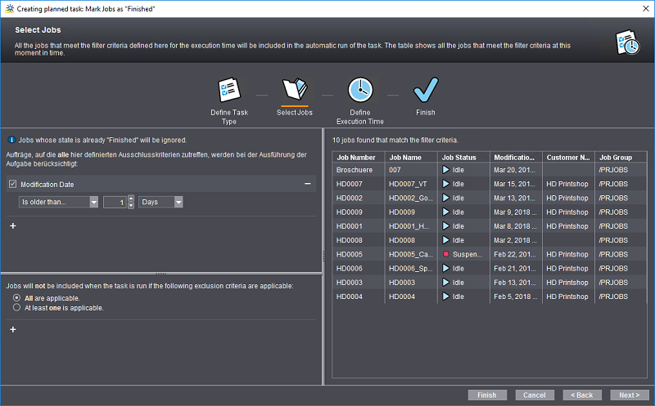The image size is (655, 406).
Task: Click the Define Execution Time clock icon
Action: coord(359,89)
